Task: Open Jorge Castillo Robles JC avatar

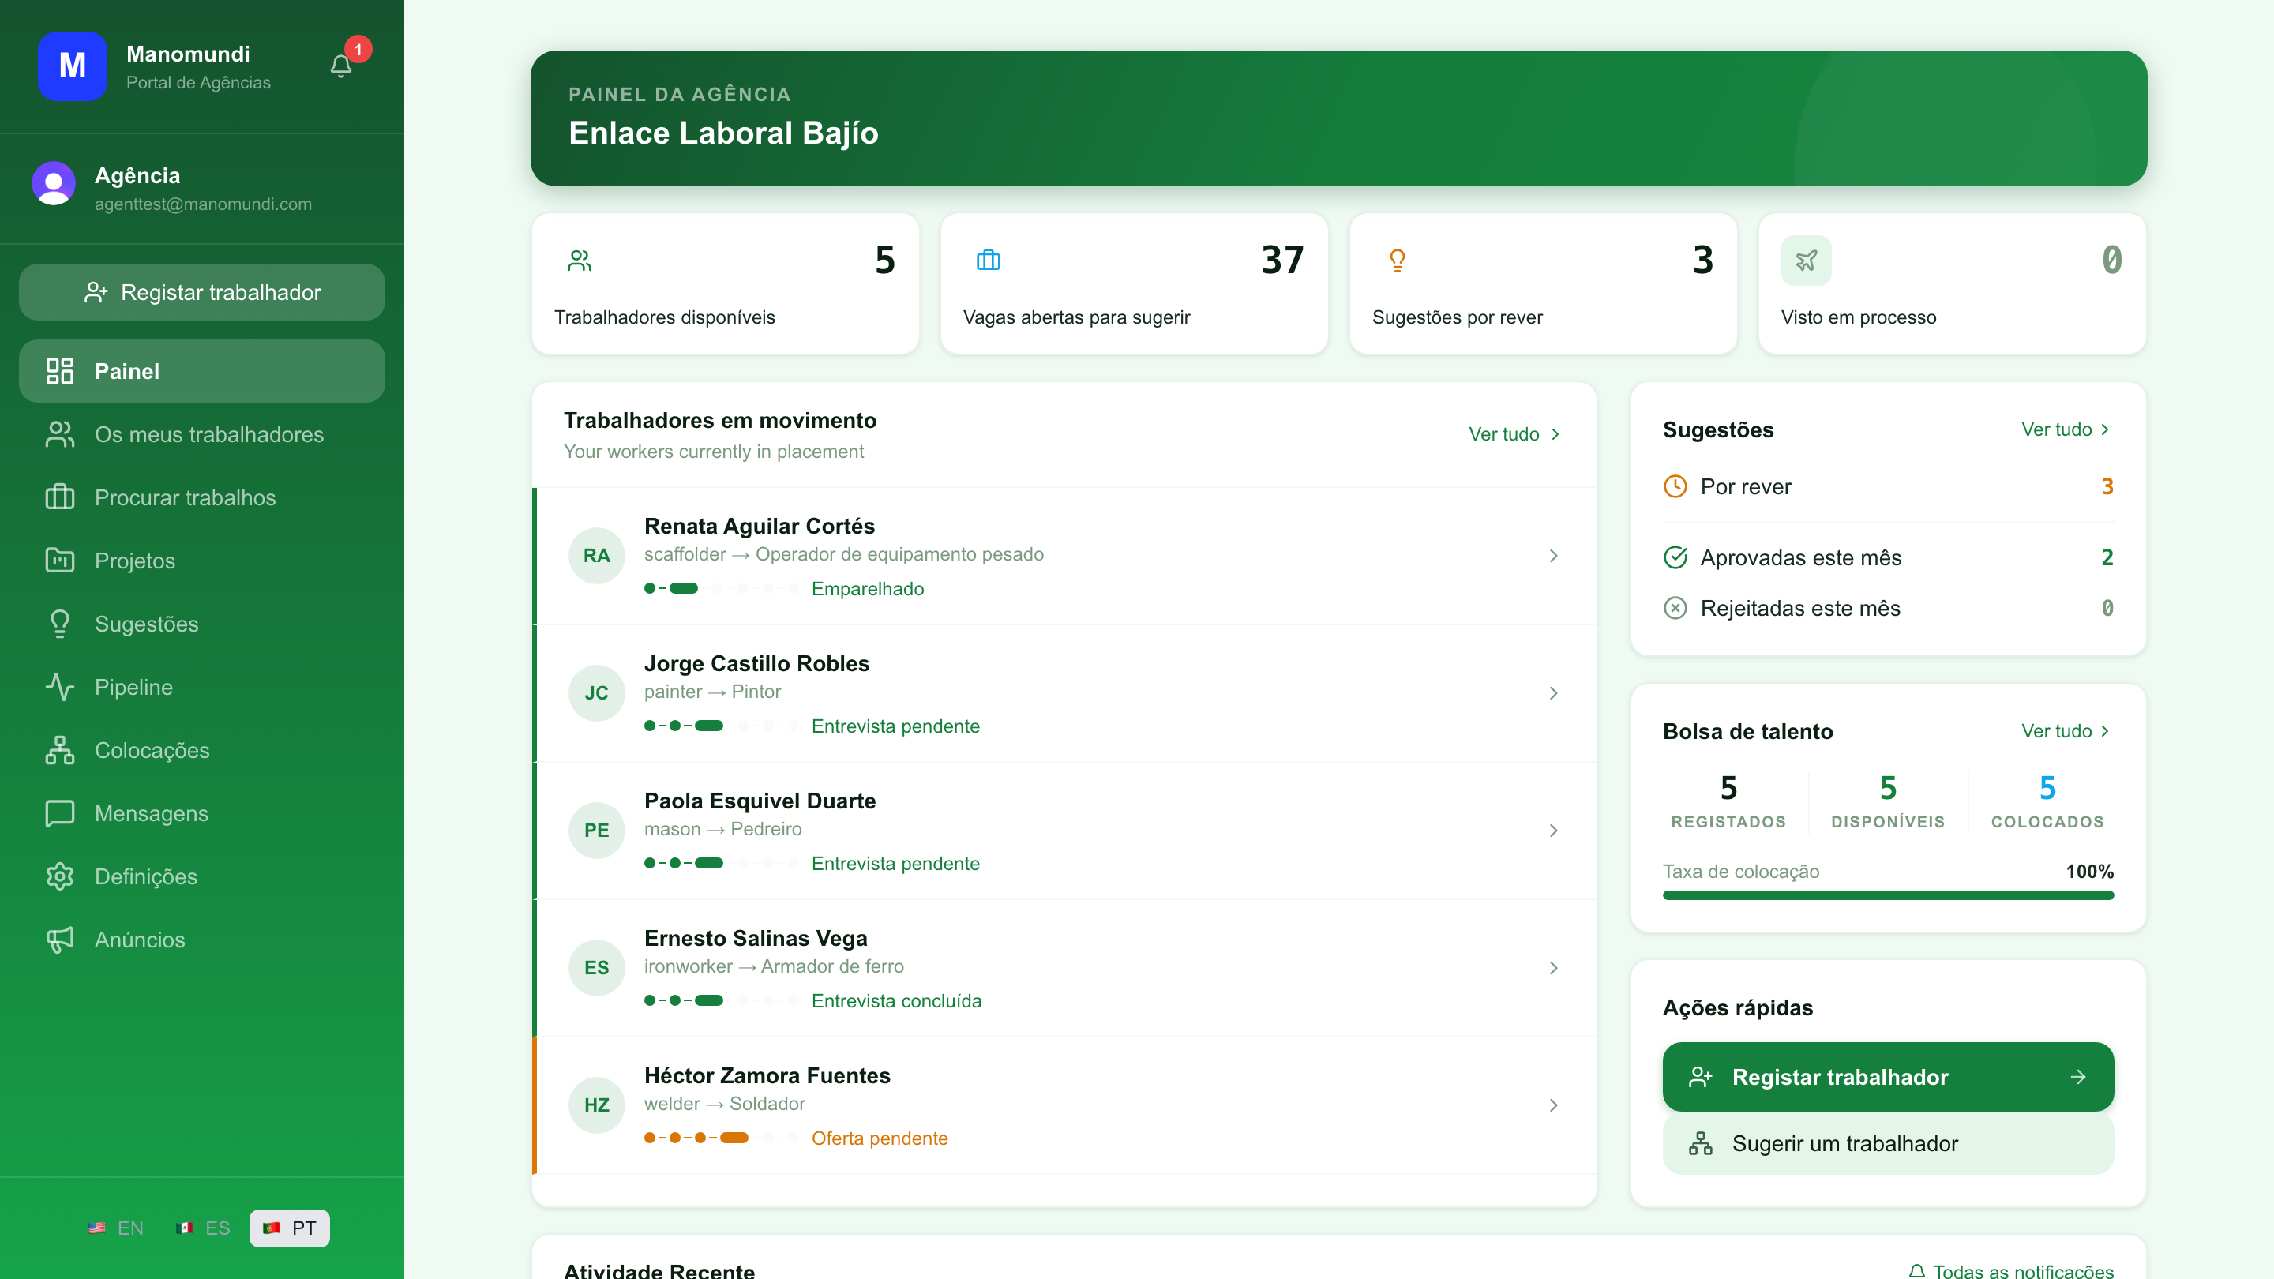Action: point(597,693)
